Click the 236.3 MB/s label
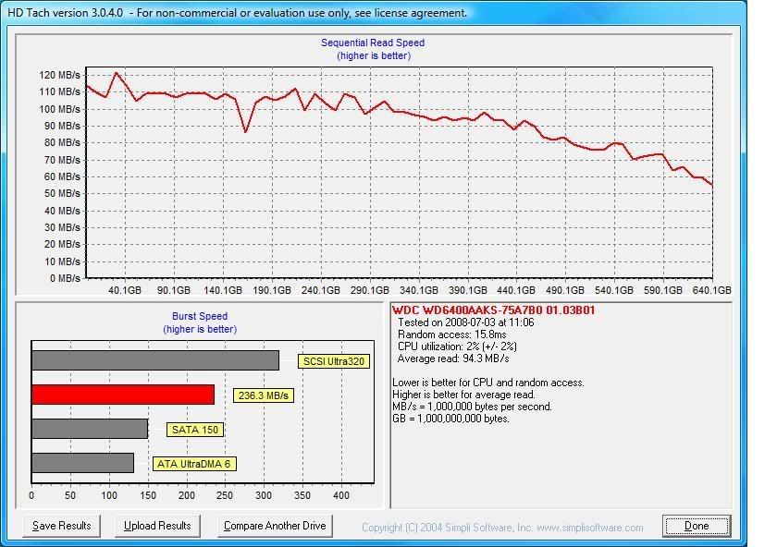This screenshot has height=547, width=777. tap(263, 395)
